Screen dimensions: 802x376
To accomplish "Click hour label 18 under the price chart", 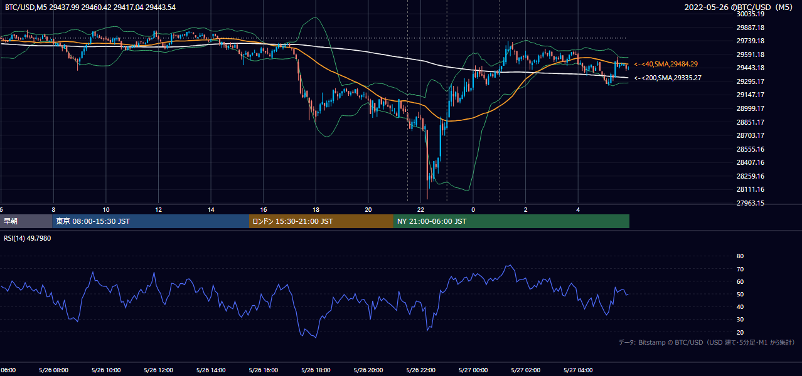I will coord(316,210).
